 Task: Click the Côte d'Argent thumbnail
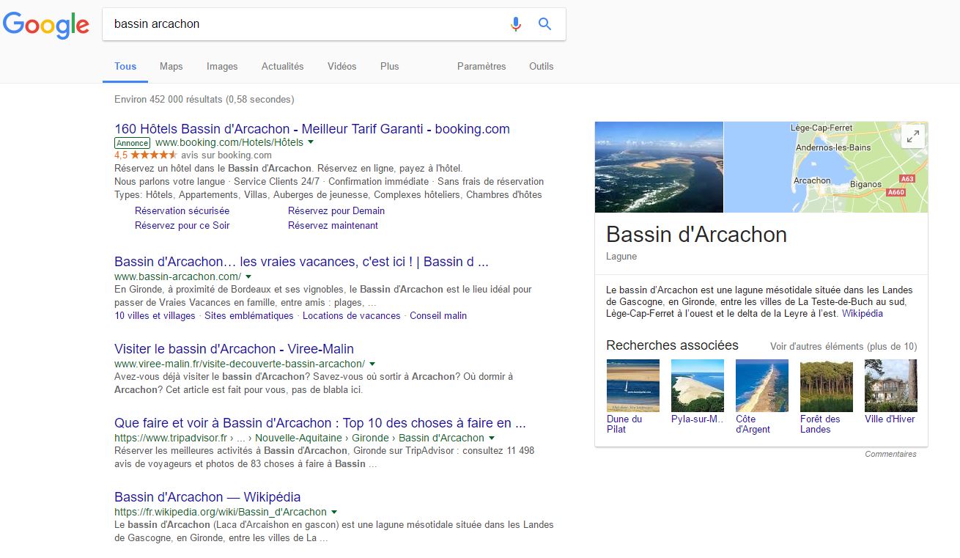coord(762,386)
